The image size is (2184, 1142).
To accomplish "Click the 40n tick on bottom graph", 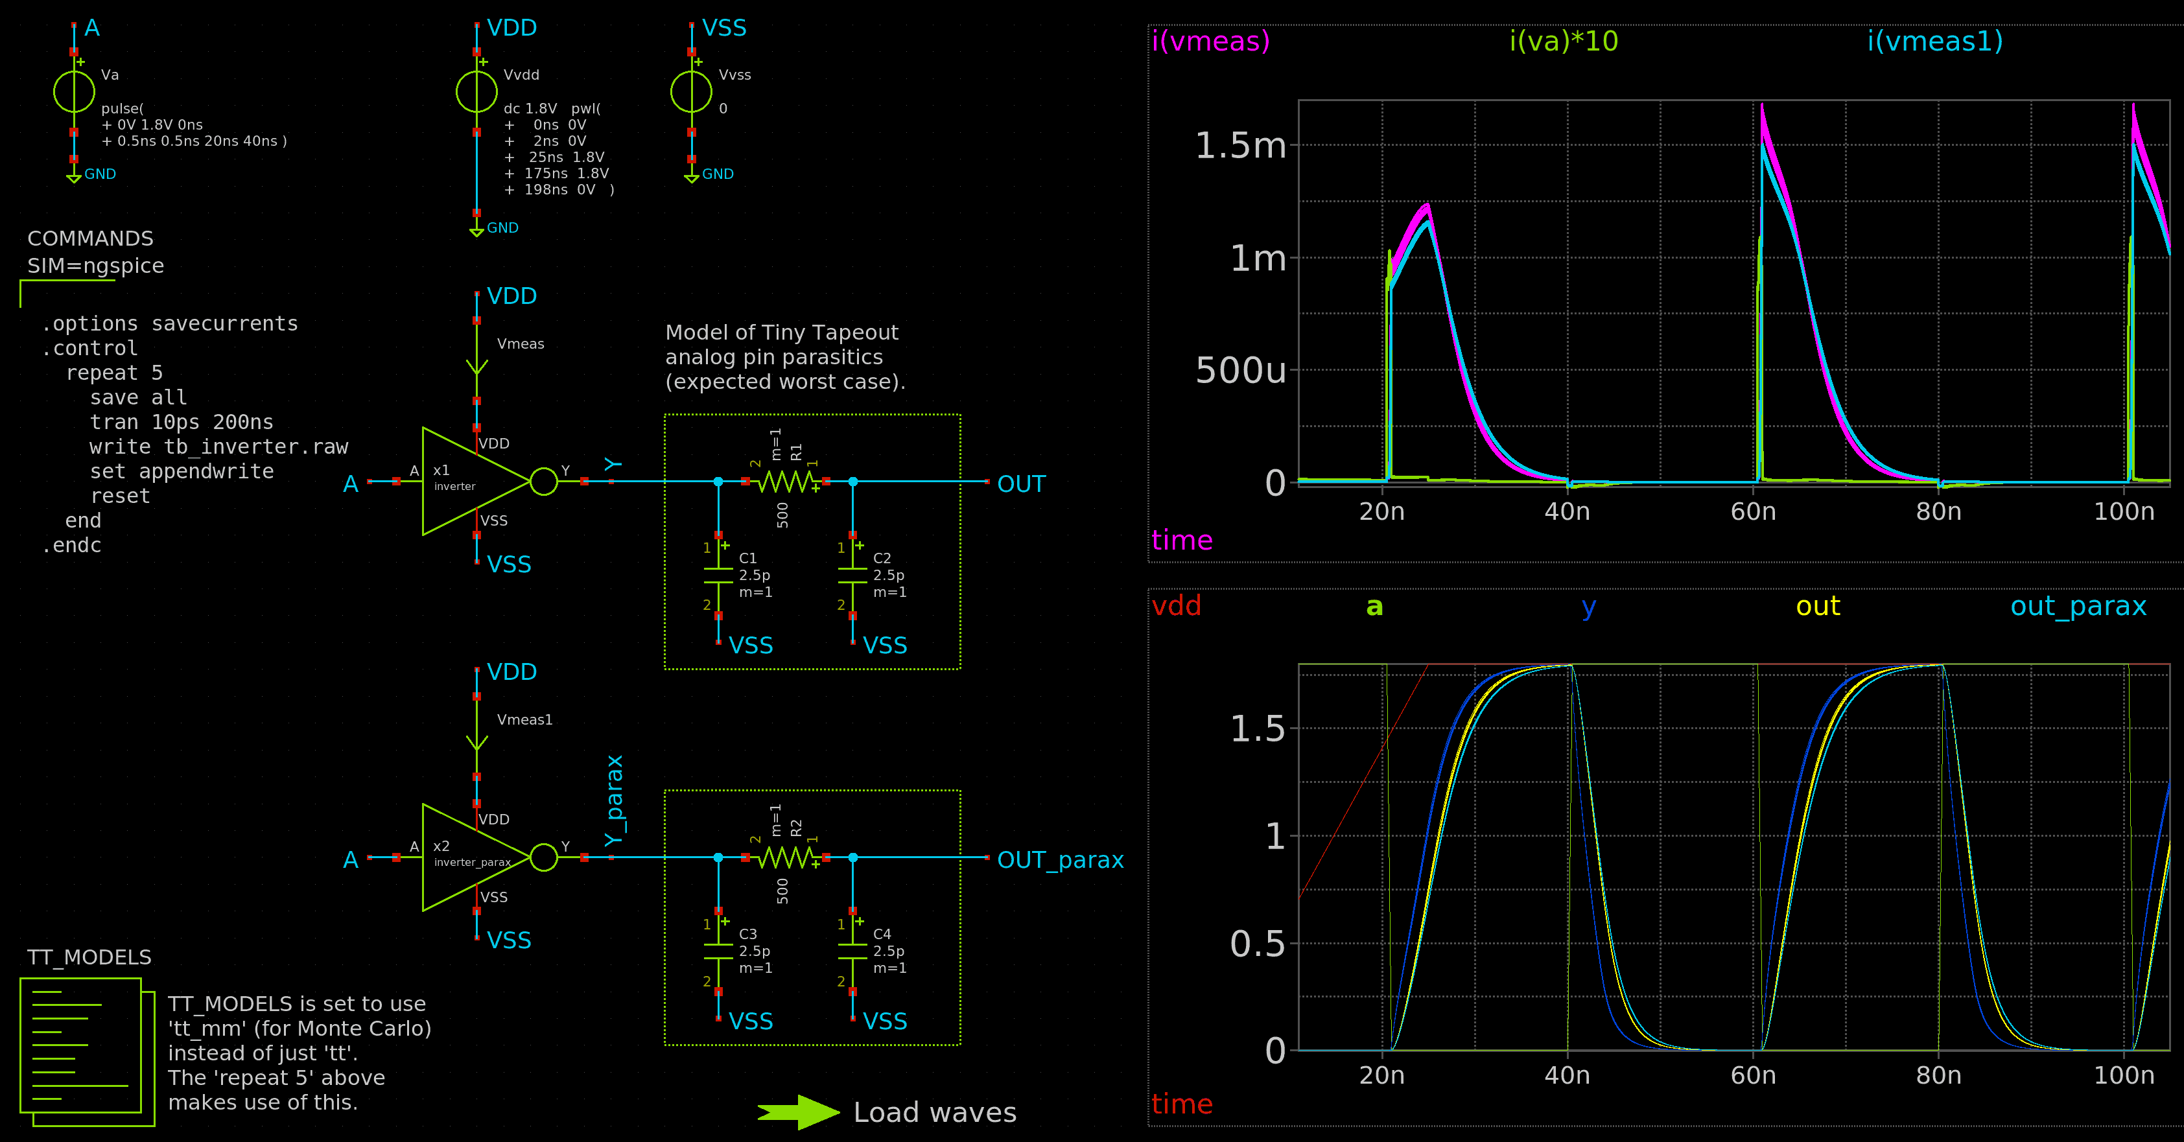I will [1567, 1076].
